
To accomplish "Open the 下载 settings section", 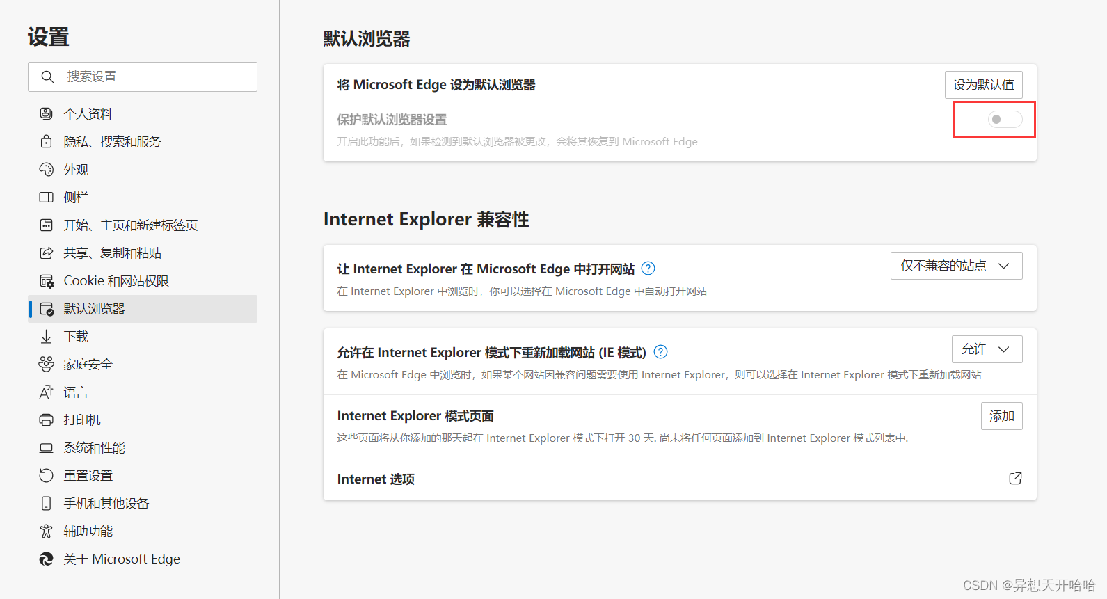I will pos(143,337).
